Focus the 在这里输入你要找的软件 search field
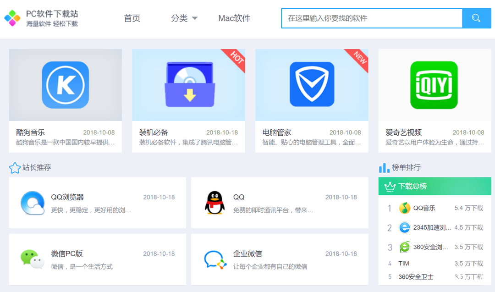 pyautogui.click(x=372, y=18)
